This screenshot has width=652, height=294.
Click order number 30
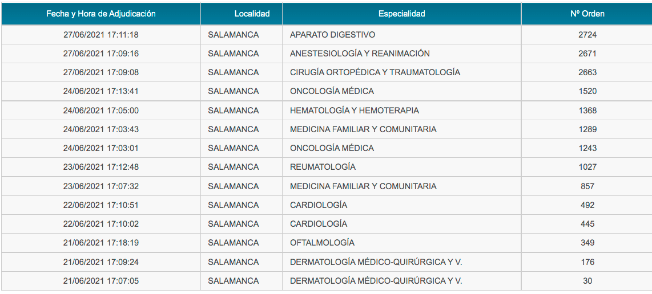(587, 281)
